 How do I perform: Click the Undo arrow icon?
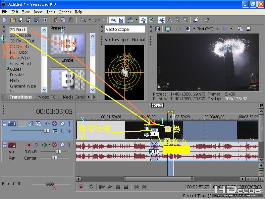point(83,20)
